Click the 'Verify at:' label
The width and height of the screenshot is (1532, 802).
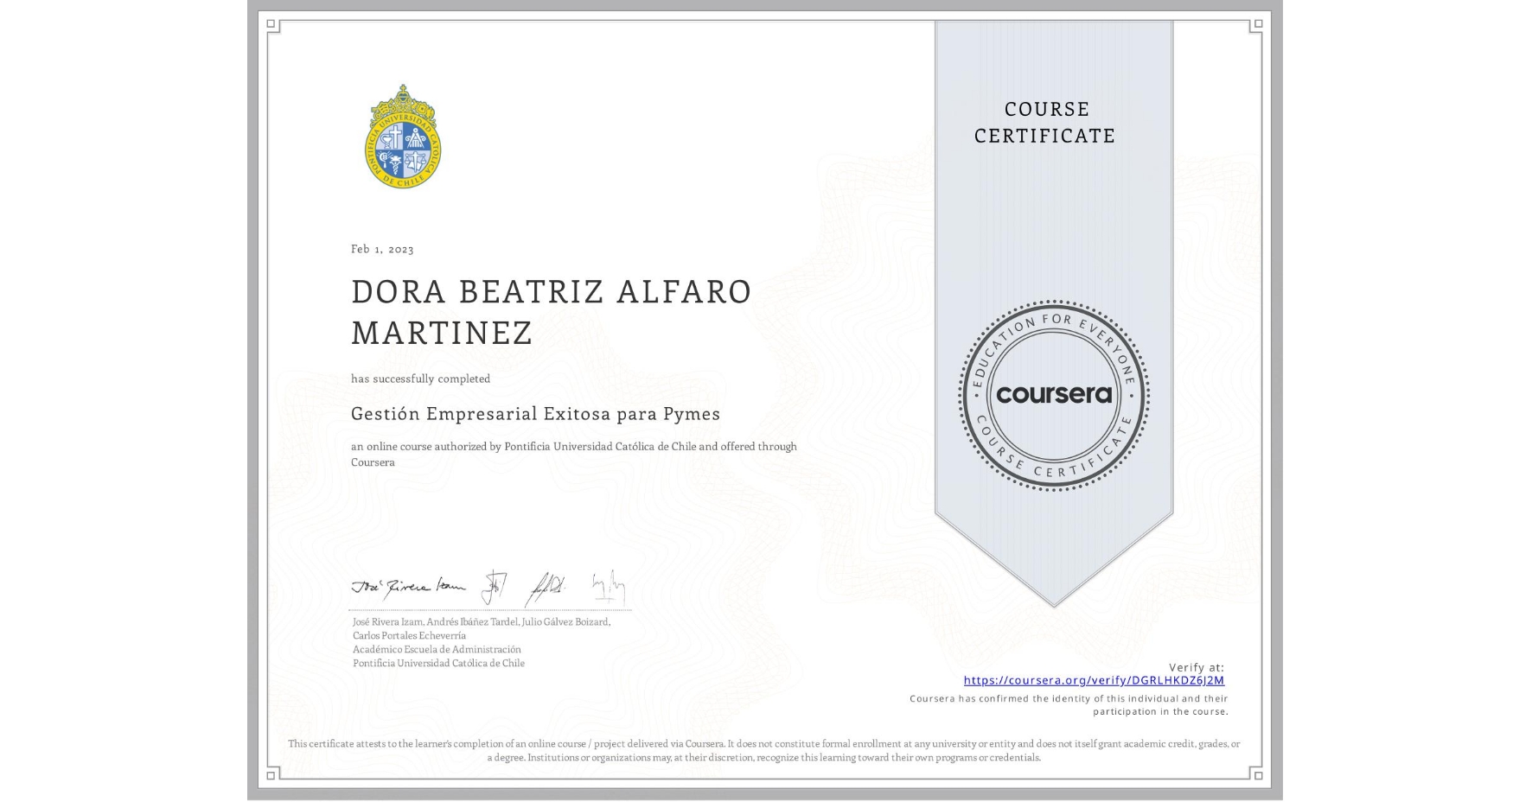coord(1197,667)
